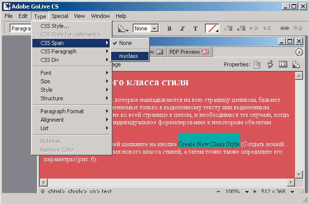Decrease list indent level

(267, 28)
